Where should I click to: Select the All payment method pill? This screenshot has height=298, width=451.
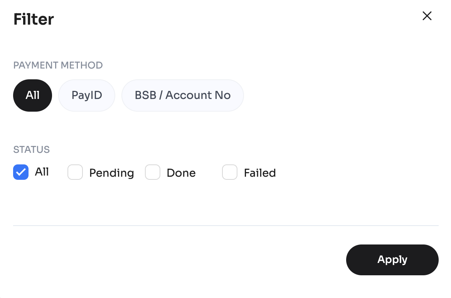click(33, 95)
